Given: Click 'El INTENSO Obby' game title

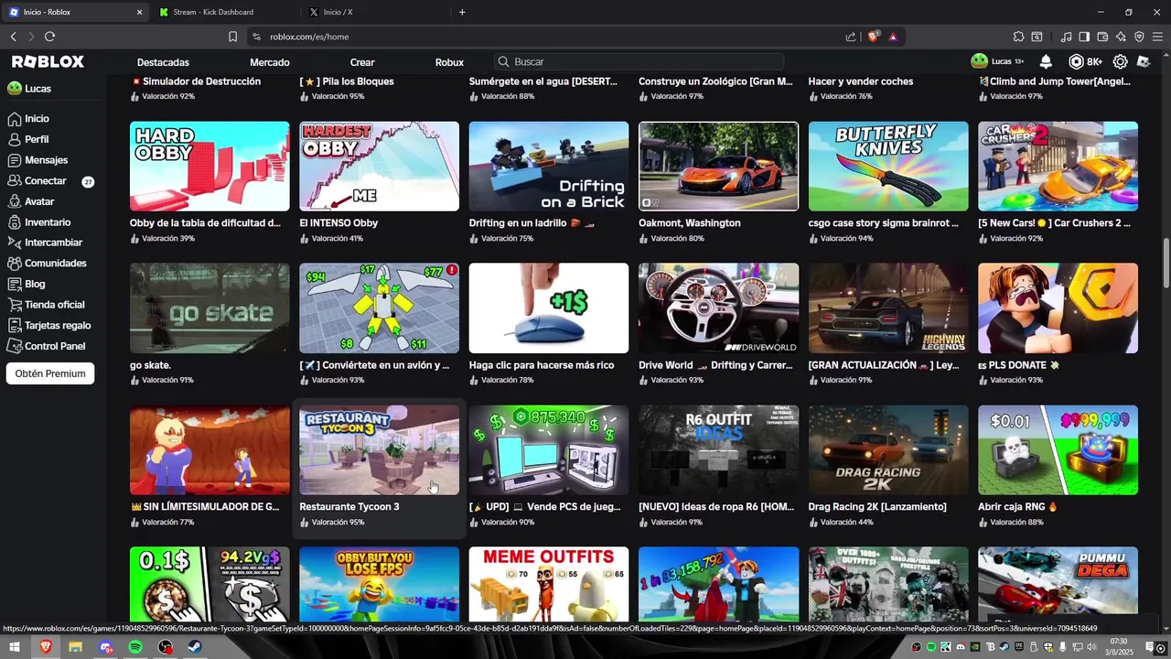Looking at the screenshot, I should [338, 223].
